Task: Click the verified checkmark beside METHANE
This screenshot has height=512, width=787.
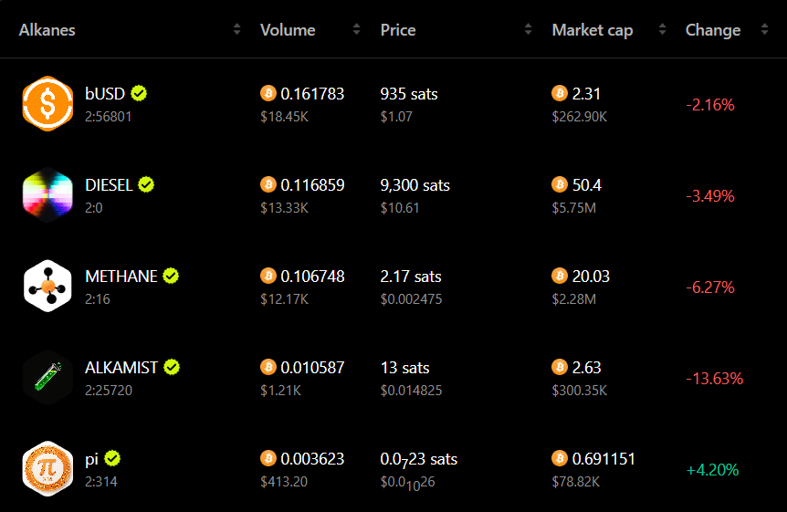Action: pos(171,276)
